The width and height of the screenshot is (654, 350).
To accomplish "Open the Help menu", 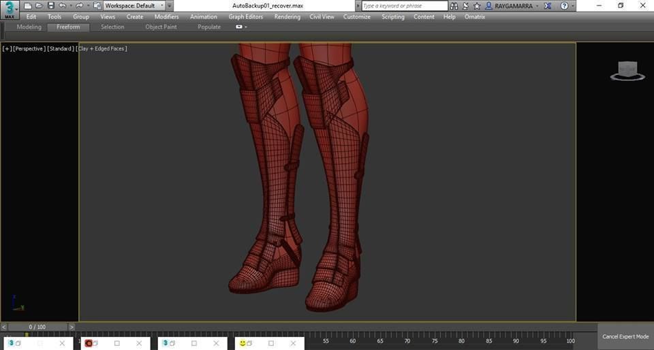I will pos(449,16).
